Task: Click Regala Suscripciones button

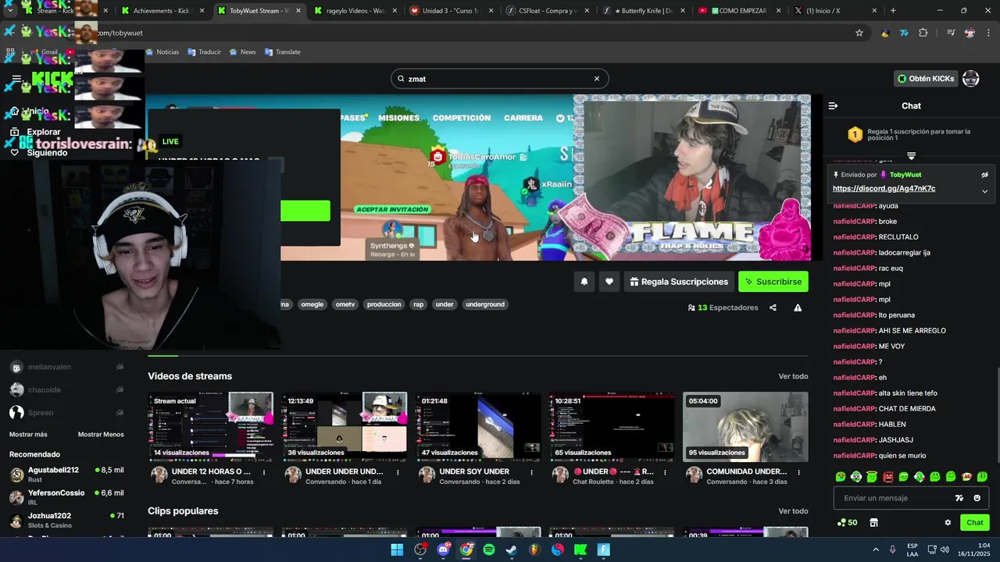Action: click(678, 282)
